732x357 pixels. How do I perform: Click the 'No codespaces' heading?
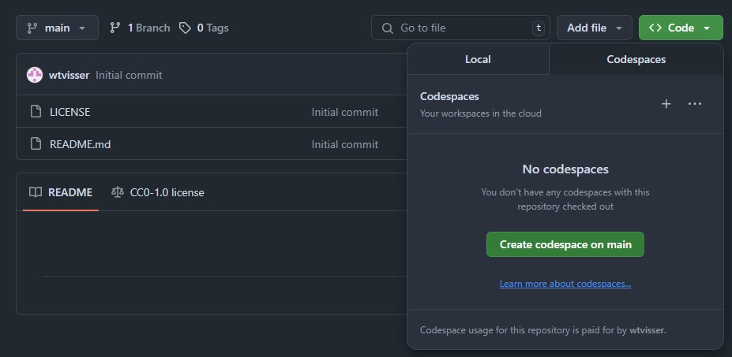565,169
